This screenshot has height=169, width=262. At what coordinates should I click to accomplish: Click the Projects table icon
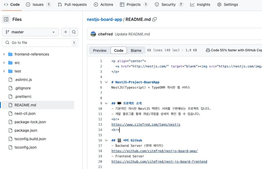(122, 4)
